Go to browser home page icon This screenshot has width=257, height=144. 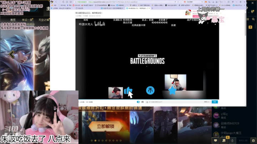tap(67, 2)
